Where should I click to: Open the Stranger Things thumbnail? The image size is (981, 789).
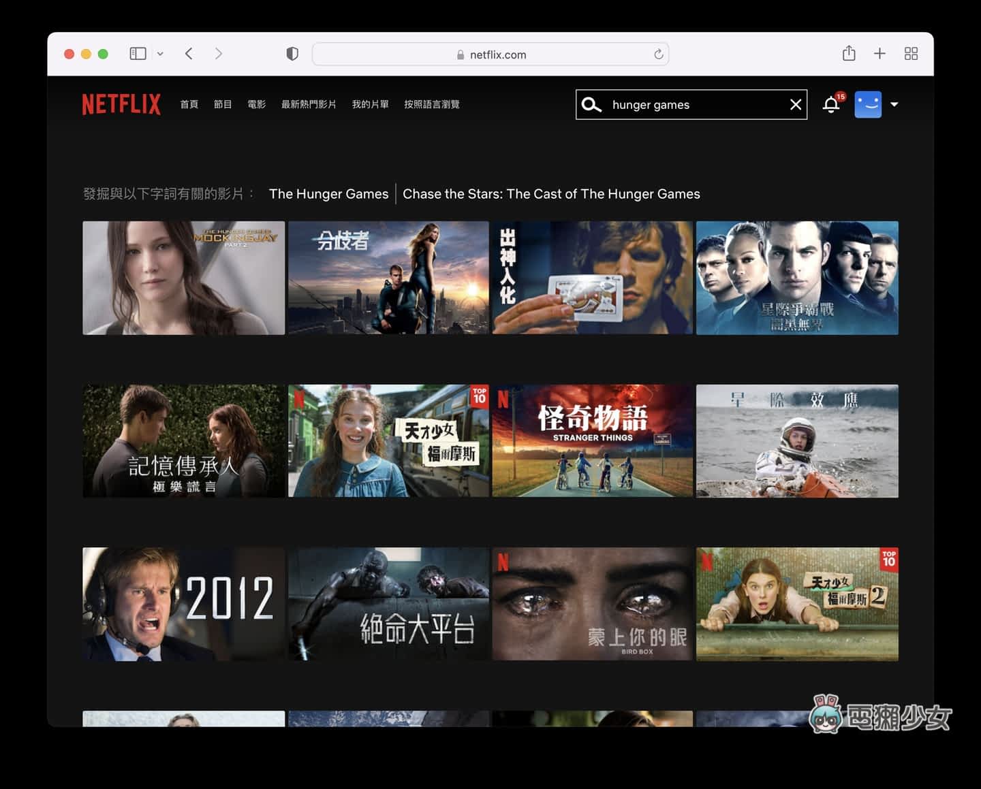click(592, 440)
